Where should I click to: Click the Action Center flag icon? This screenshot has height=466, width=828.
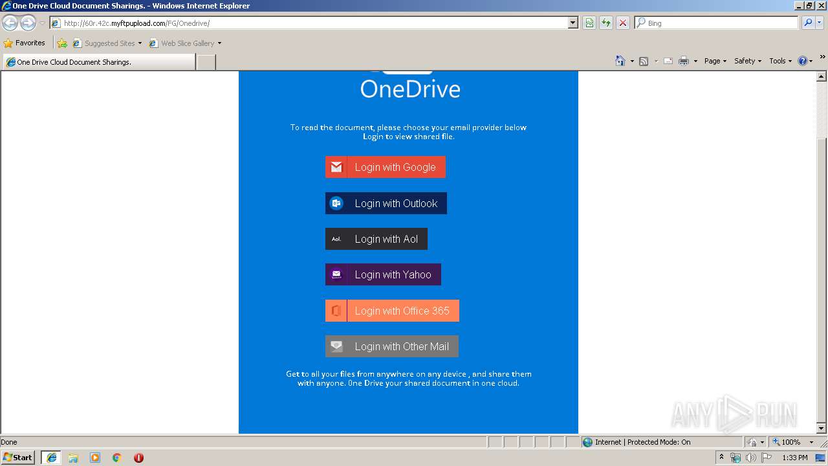point(767,458)
